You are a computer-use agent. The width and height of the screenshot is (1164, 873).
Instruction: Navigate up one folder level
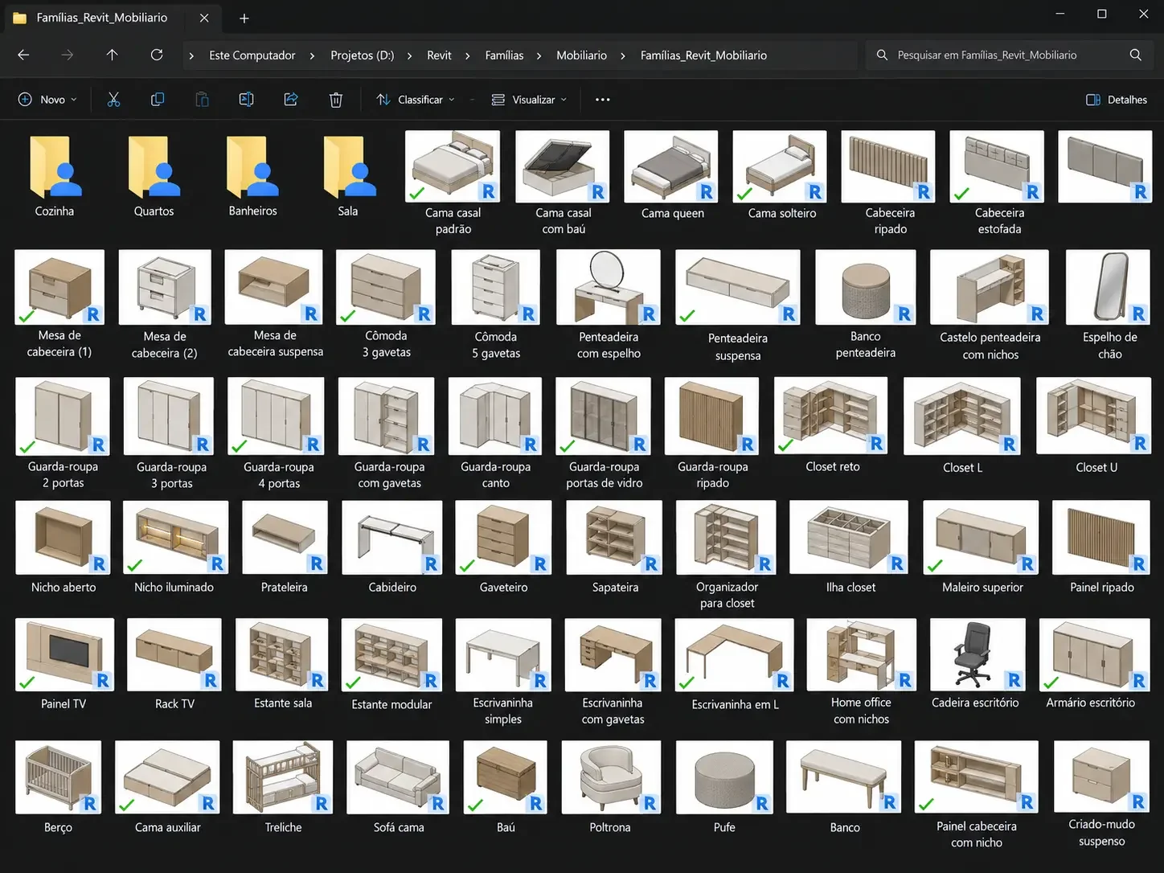tap(112, 55)
